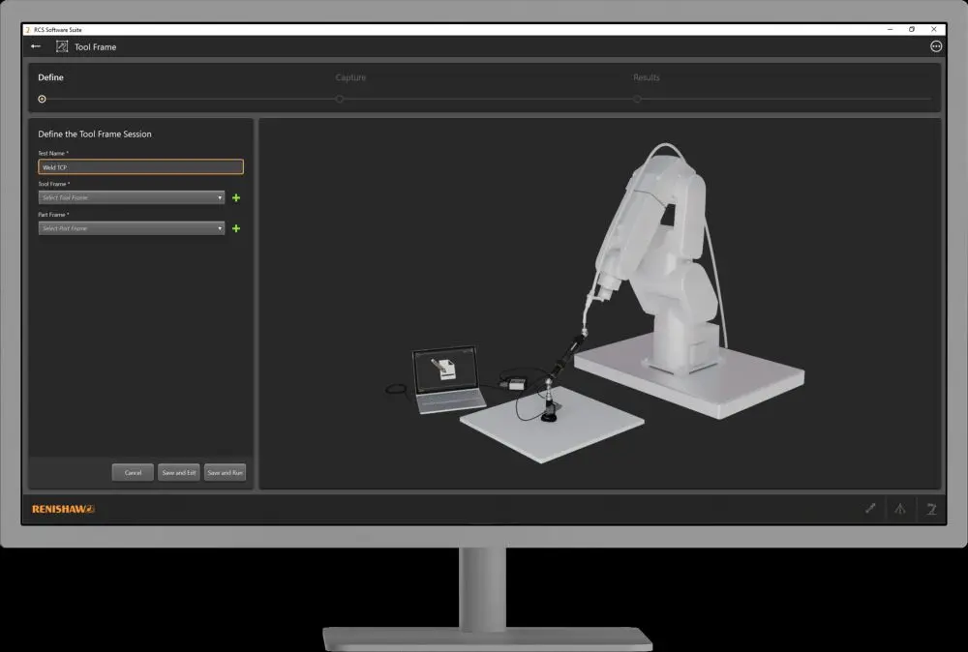Select the Capture step marker
This screenshot has height=652, width=968.
coord(340,99)
